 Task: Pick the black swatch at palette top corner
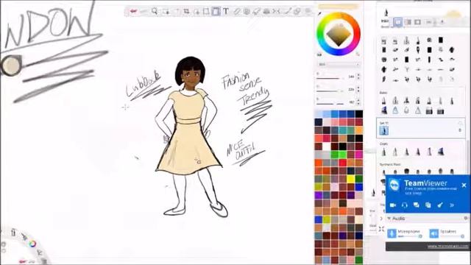point(358,114)
